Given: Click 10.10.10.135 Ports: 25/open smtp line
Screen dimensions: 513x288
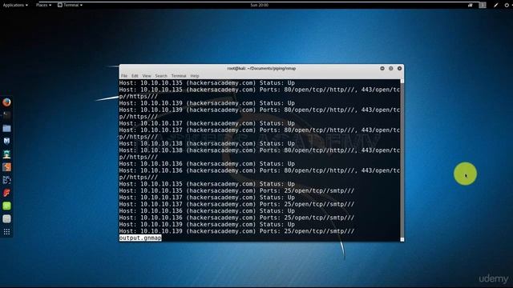Looking at the screenshot, I should [237, 190].
